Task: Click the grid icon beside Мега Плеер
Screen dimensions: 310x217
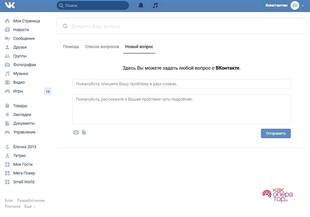Action: pyautogui.click(x=8, y=173)
